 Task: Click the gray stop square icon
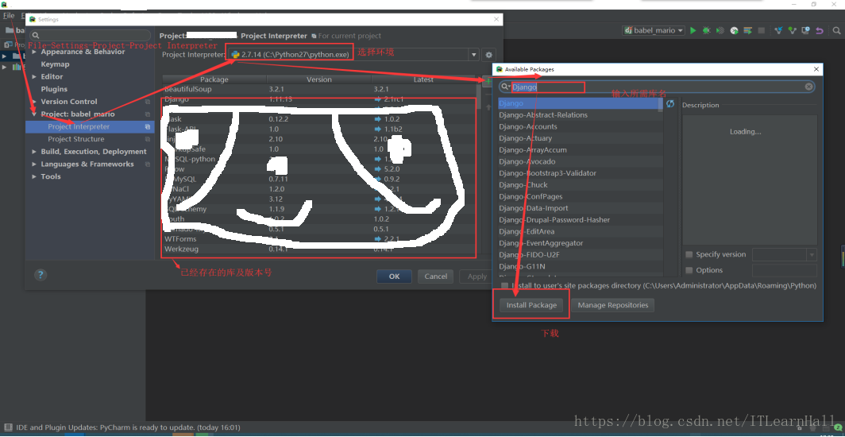pyautogui.click(x=761, y=31)
